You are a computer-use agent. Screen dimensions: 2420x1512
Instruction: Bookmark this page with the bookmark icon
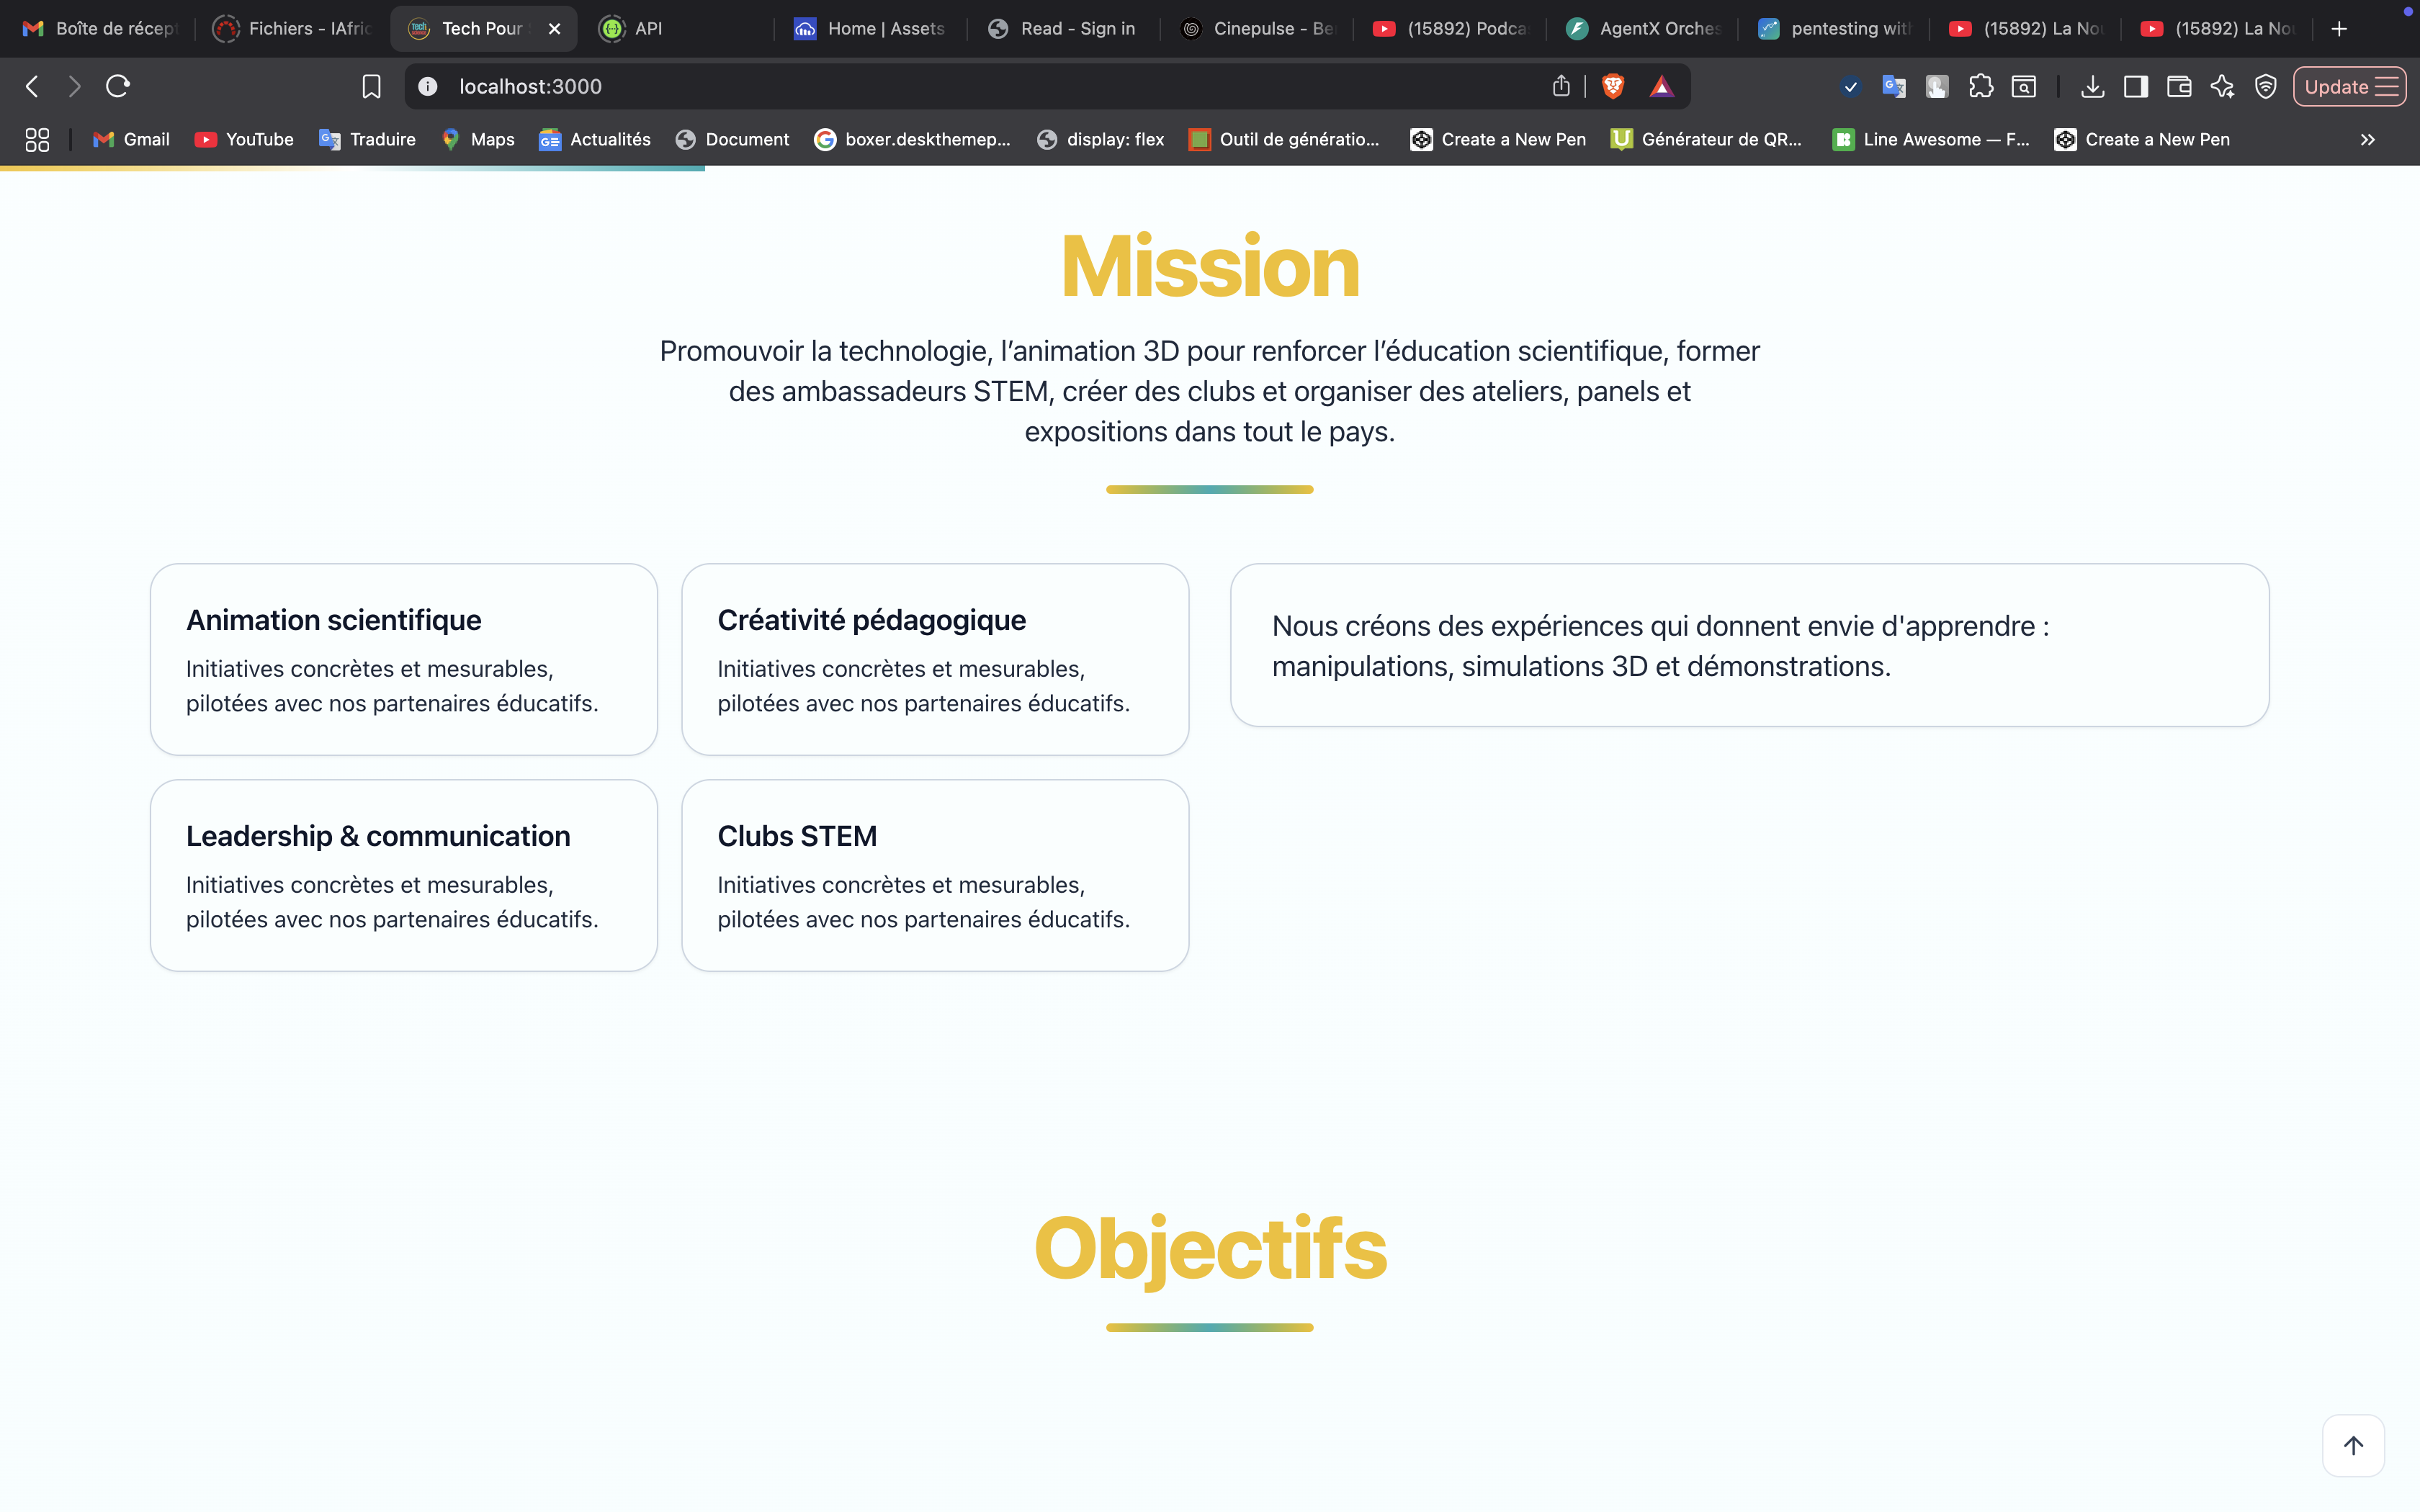[x=371, y=87]
